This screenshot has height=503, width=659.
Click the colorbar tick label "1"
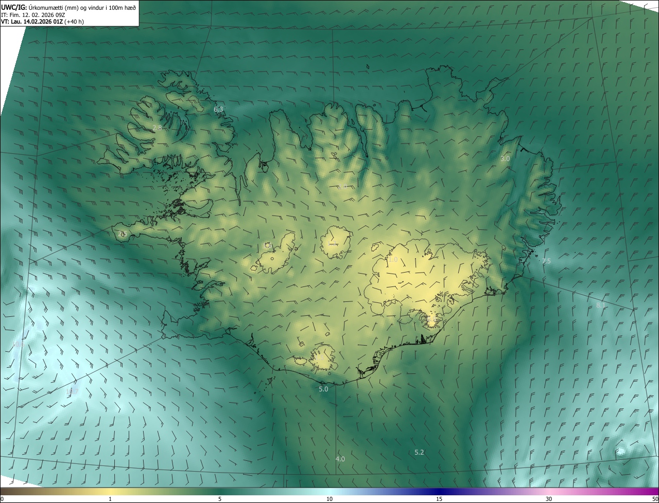(110, 499)
